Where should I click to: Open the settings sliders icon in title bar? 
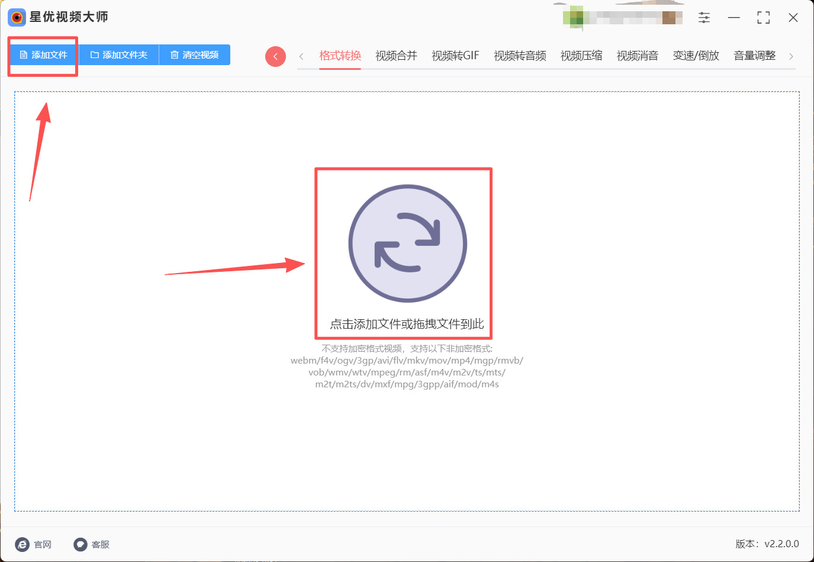(x=704, y=18)
